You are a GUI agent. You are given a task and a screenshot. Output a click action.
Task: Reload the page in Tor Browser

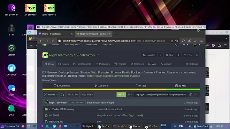pyautogui.click(x=53, y=41)
